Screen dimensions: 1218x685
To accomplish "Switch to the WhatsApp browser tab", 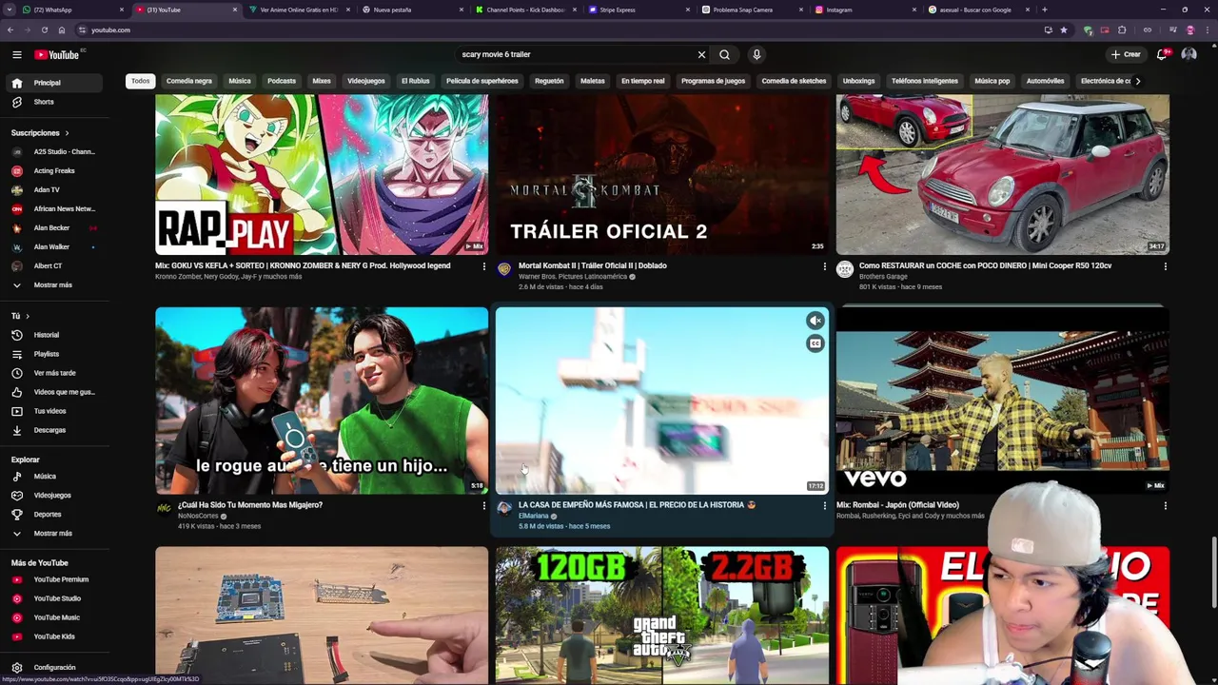I will click(71, 10).
